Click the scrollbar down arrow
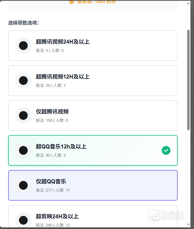The height and width of the screenshot is (229, 194). point(188,224)
